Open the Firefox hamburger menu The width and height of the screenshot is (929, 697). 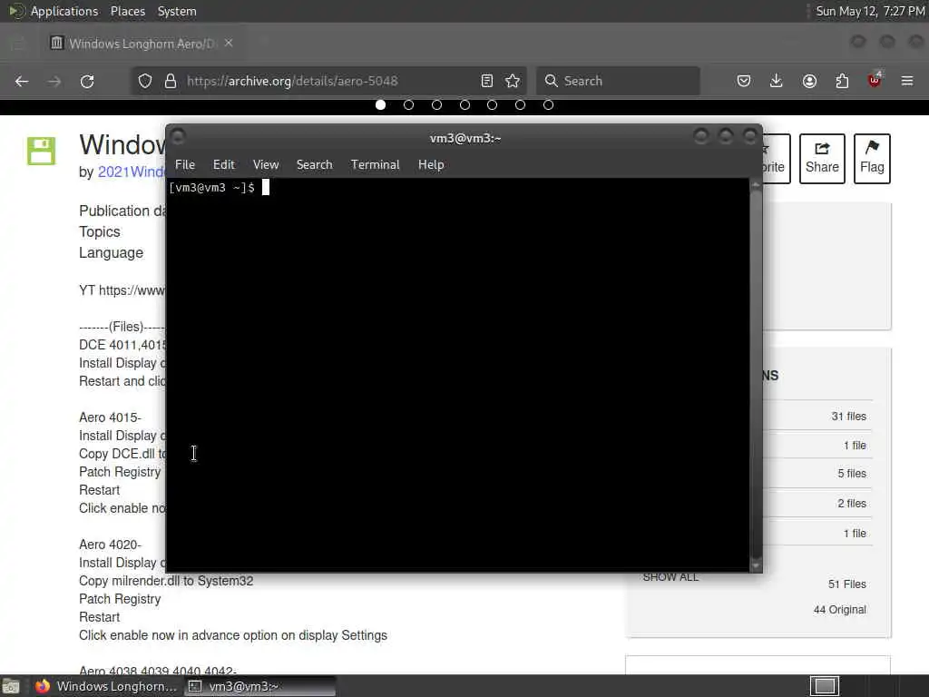[907, 81]
